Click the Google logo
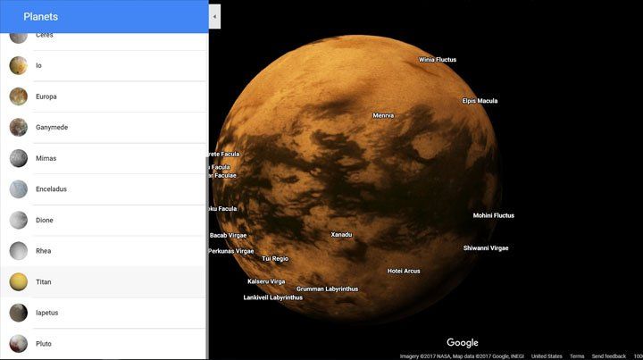The width and height of the screenshot is (643, 360). (463, 342)
